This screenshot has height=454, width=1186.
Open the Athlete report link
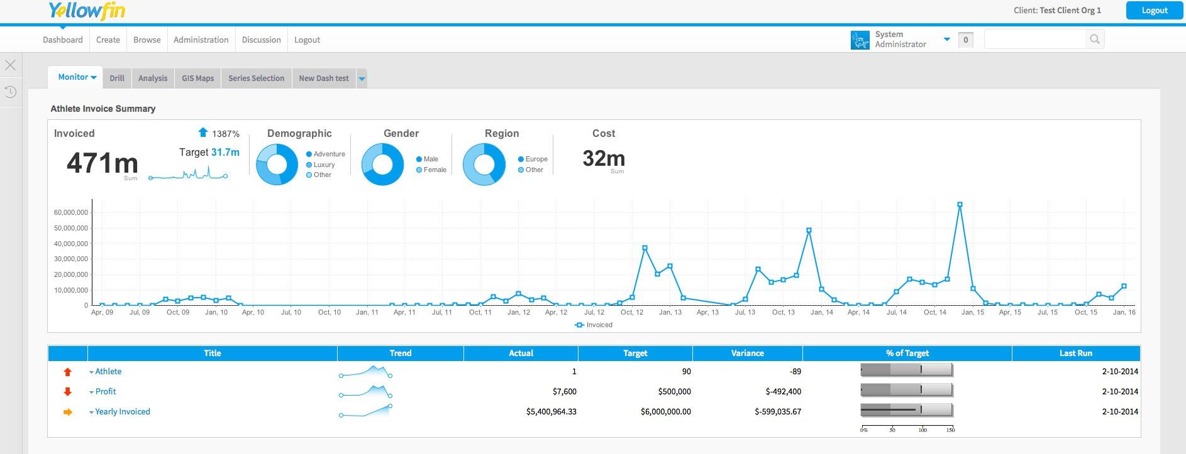pyautogui.click(x=108, y=372)
